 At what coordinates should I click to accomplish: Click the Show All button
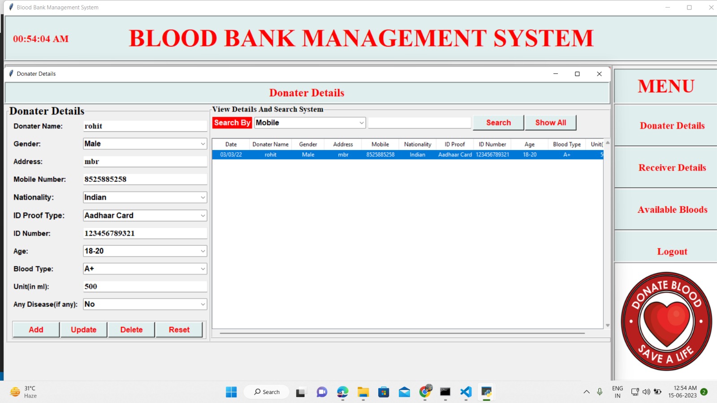(x=550, y=123)
